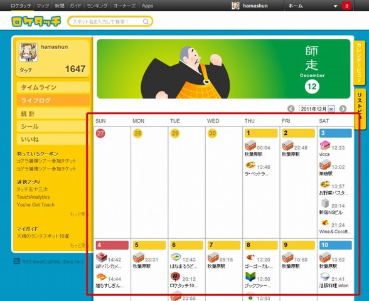Click もっと見る under 連携アプリ

click(x=79, y=214)
